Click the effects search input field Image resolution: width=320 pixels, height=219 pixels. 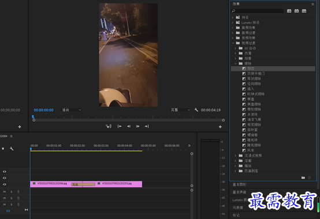258,11
